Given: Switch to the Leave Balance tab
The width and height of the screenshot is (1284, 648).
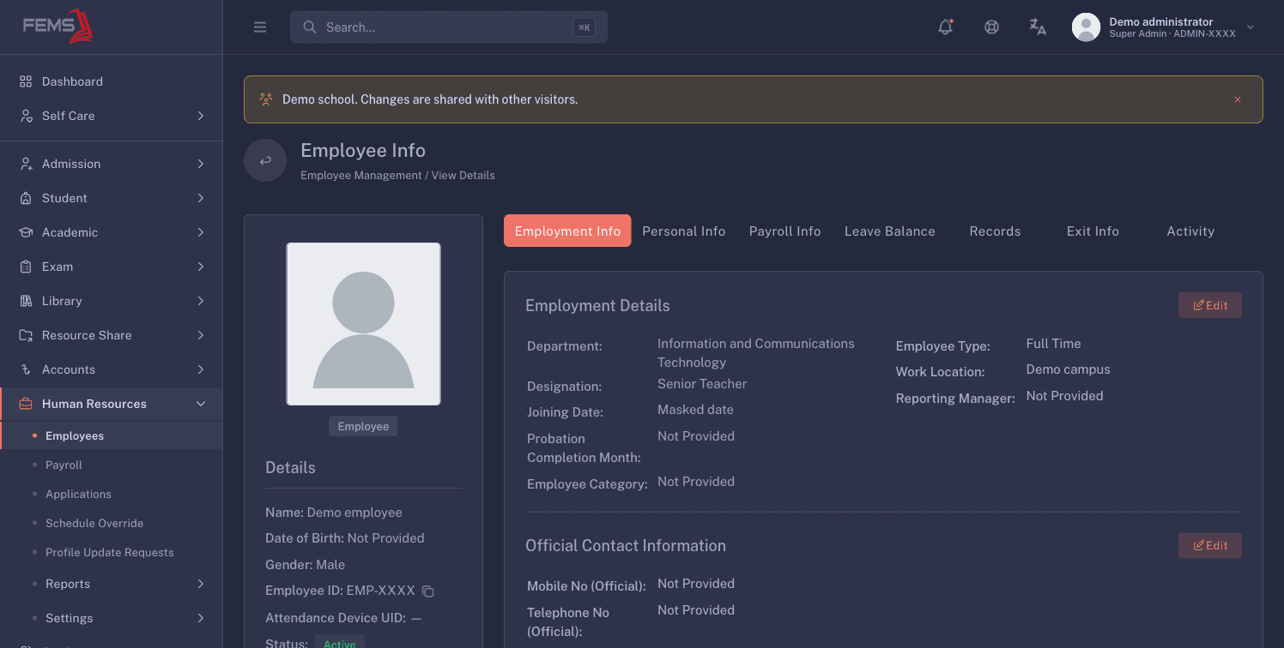Looking at the screenshot, I should click(x=890, y=231).
